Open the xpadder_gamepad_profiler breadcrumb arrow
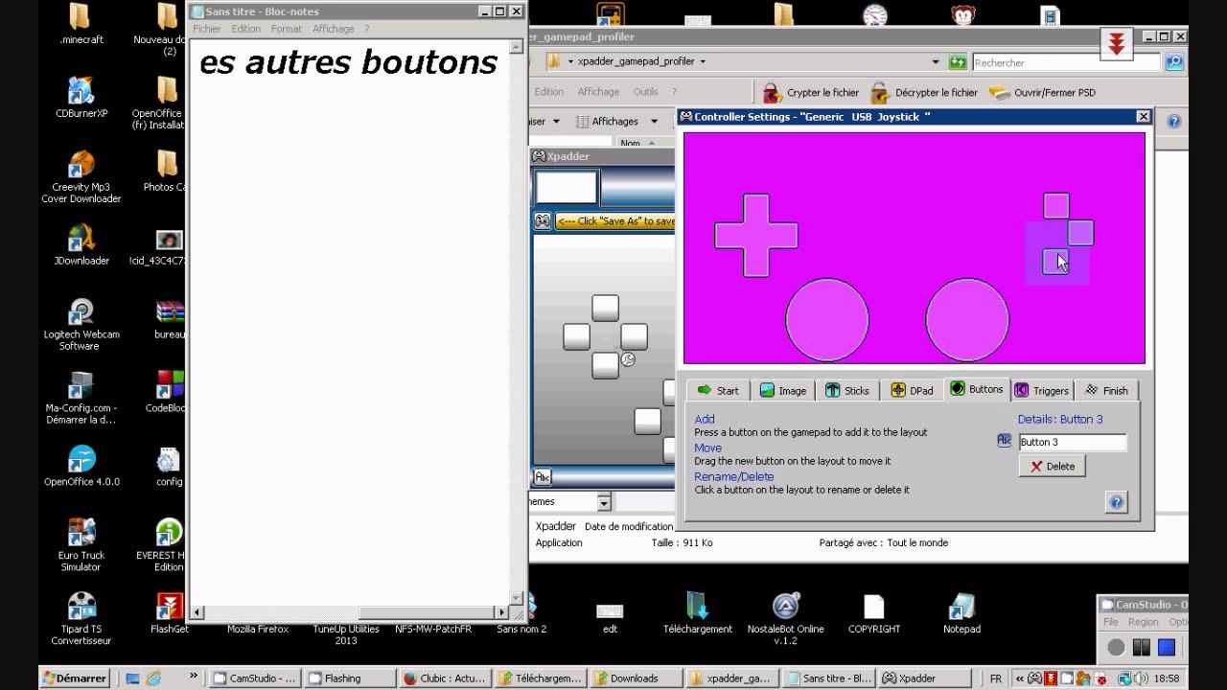Screen dimensions: 1227x690 pyautogui.click(x=703, y=61)
